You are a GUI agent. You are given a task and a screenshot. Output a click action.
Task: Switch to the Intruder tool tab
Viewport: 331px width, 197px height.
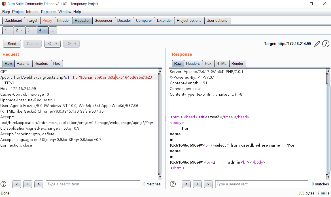(63, 20)
